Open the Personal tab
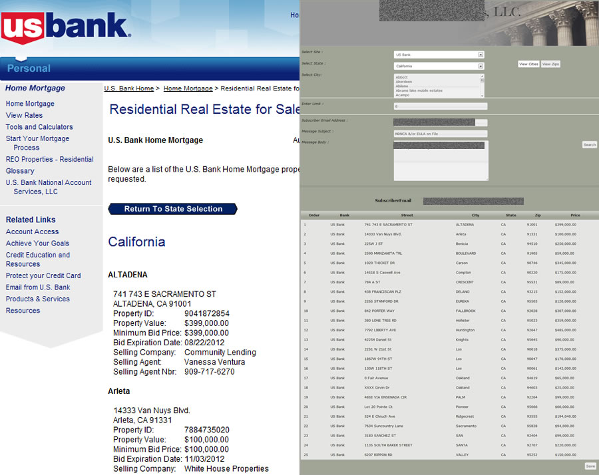This screenshot has height=475, width=599. tap(29, 69)
